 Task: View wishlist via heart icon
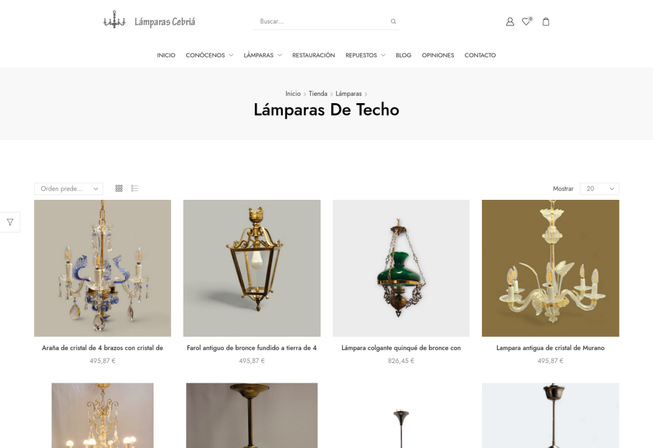point(526,22)
